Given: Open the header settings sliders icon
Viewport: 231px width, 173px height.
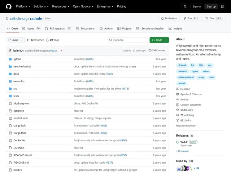Looking at the screenshot, I should coord(222,6).
